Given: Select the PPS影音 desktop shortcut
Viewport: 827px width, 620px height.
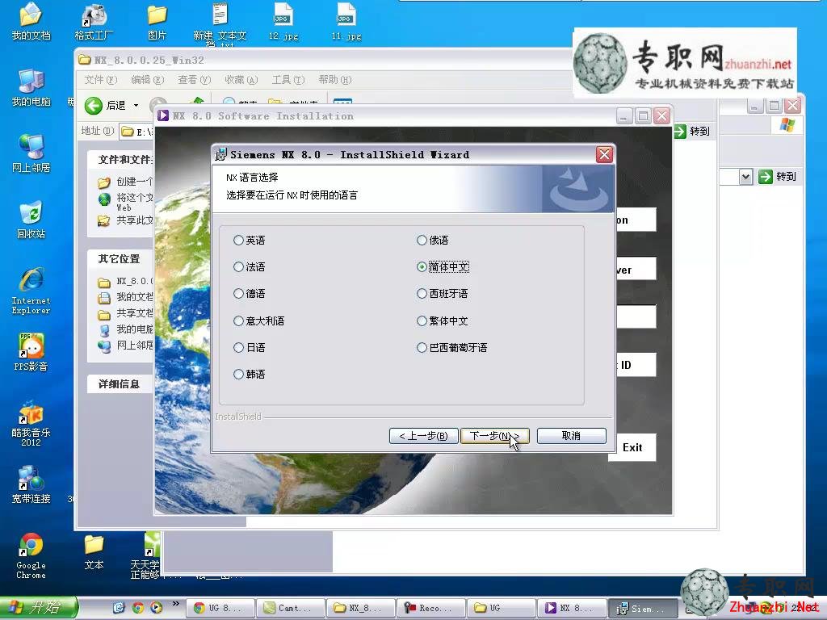Looking at the screenshot, I should pyautogui.click(x=31, y=352).
